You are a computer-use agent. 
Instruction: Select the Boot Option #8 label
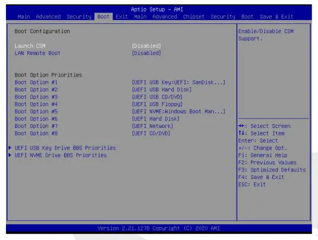[x=36, y=133]
